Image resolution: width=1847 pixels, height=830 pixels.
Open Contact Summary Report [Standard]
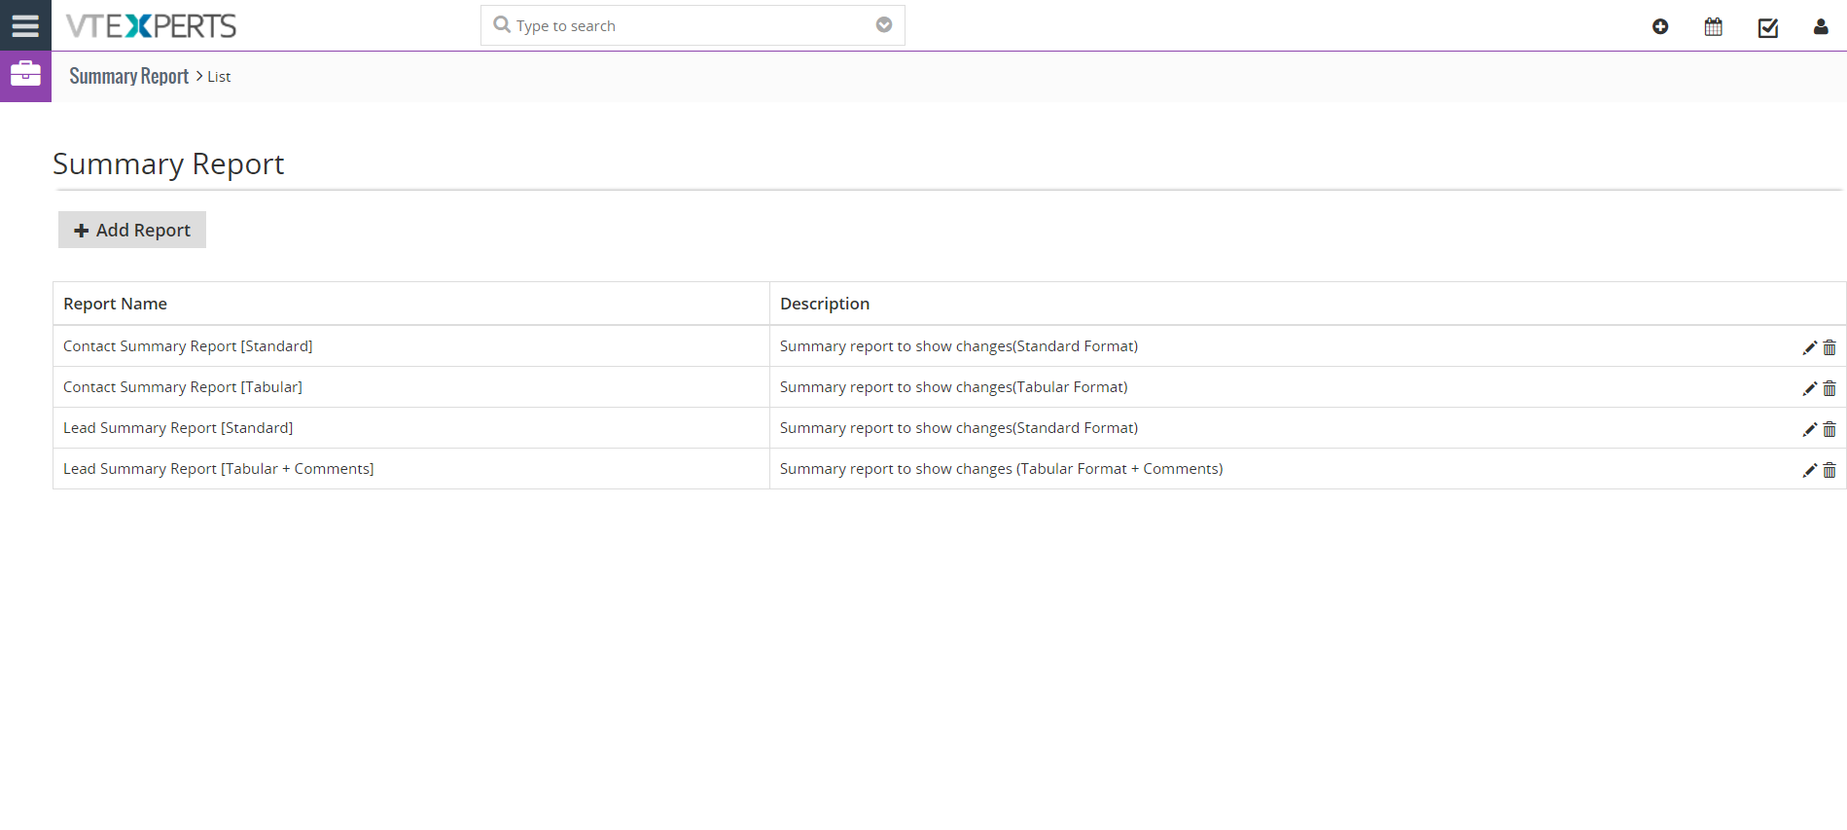(188, 346)
